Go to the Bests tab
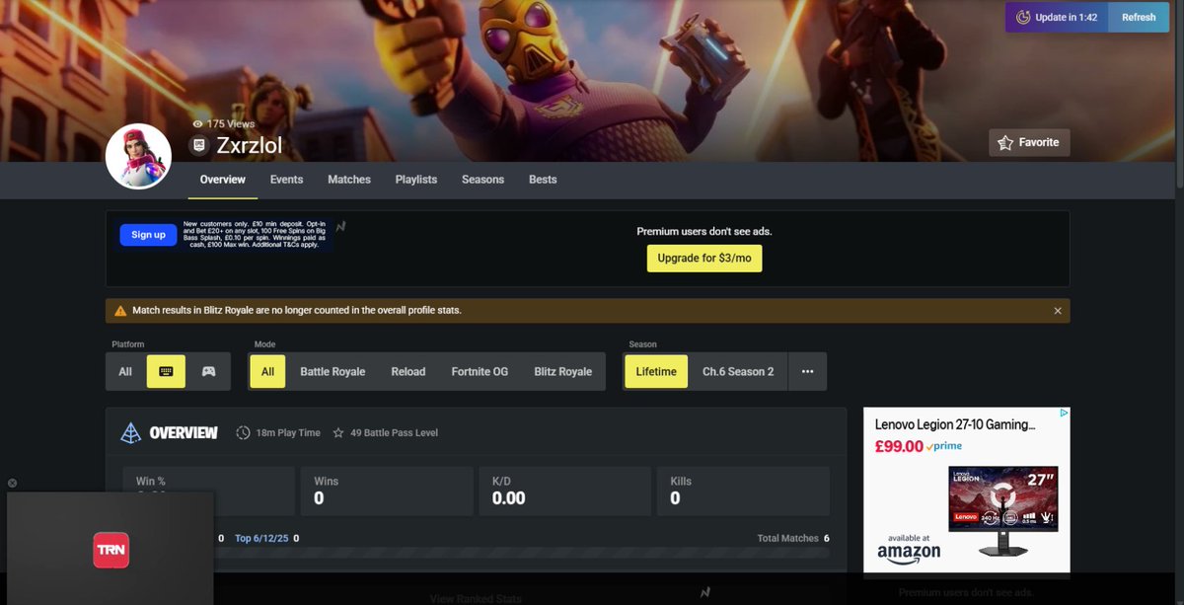 [x=543, y=180]
